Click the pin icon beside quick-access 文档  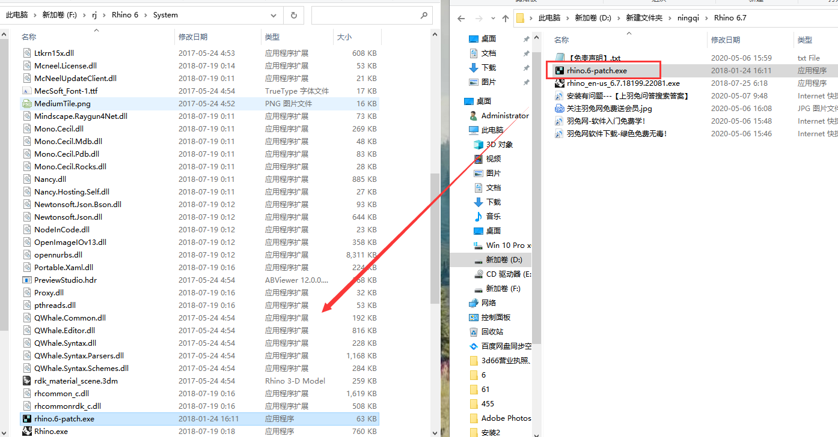click(526, 53)
